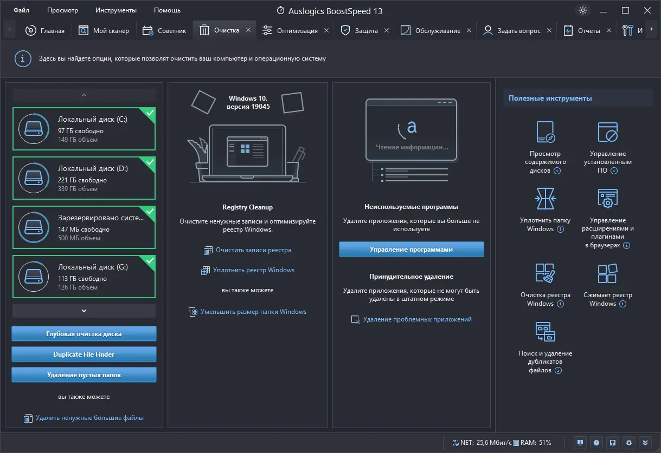Open the scheduler clock icon in status bar
Viewport: 661px width, 453px height.
596,442
